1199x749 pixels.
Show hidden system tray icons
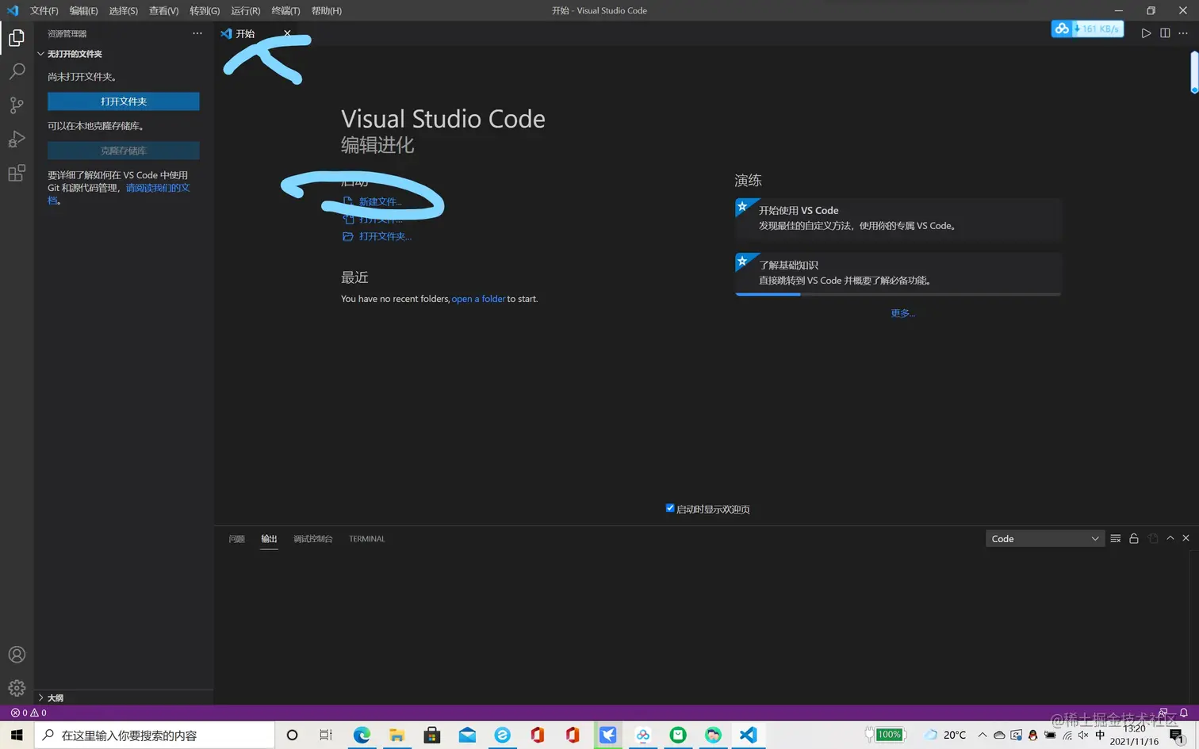(x=983, y=735)
